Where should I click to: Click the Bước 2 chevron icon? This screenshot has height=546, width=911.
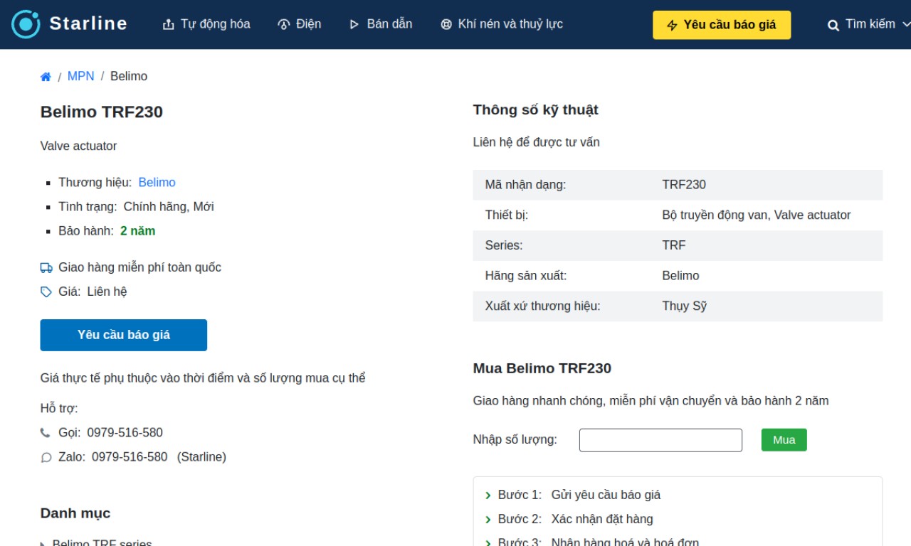tap(488, 520)
